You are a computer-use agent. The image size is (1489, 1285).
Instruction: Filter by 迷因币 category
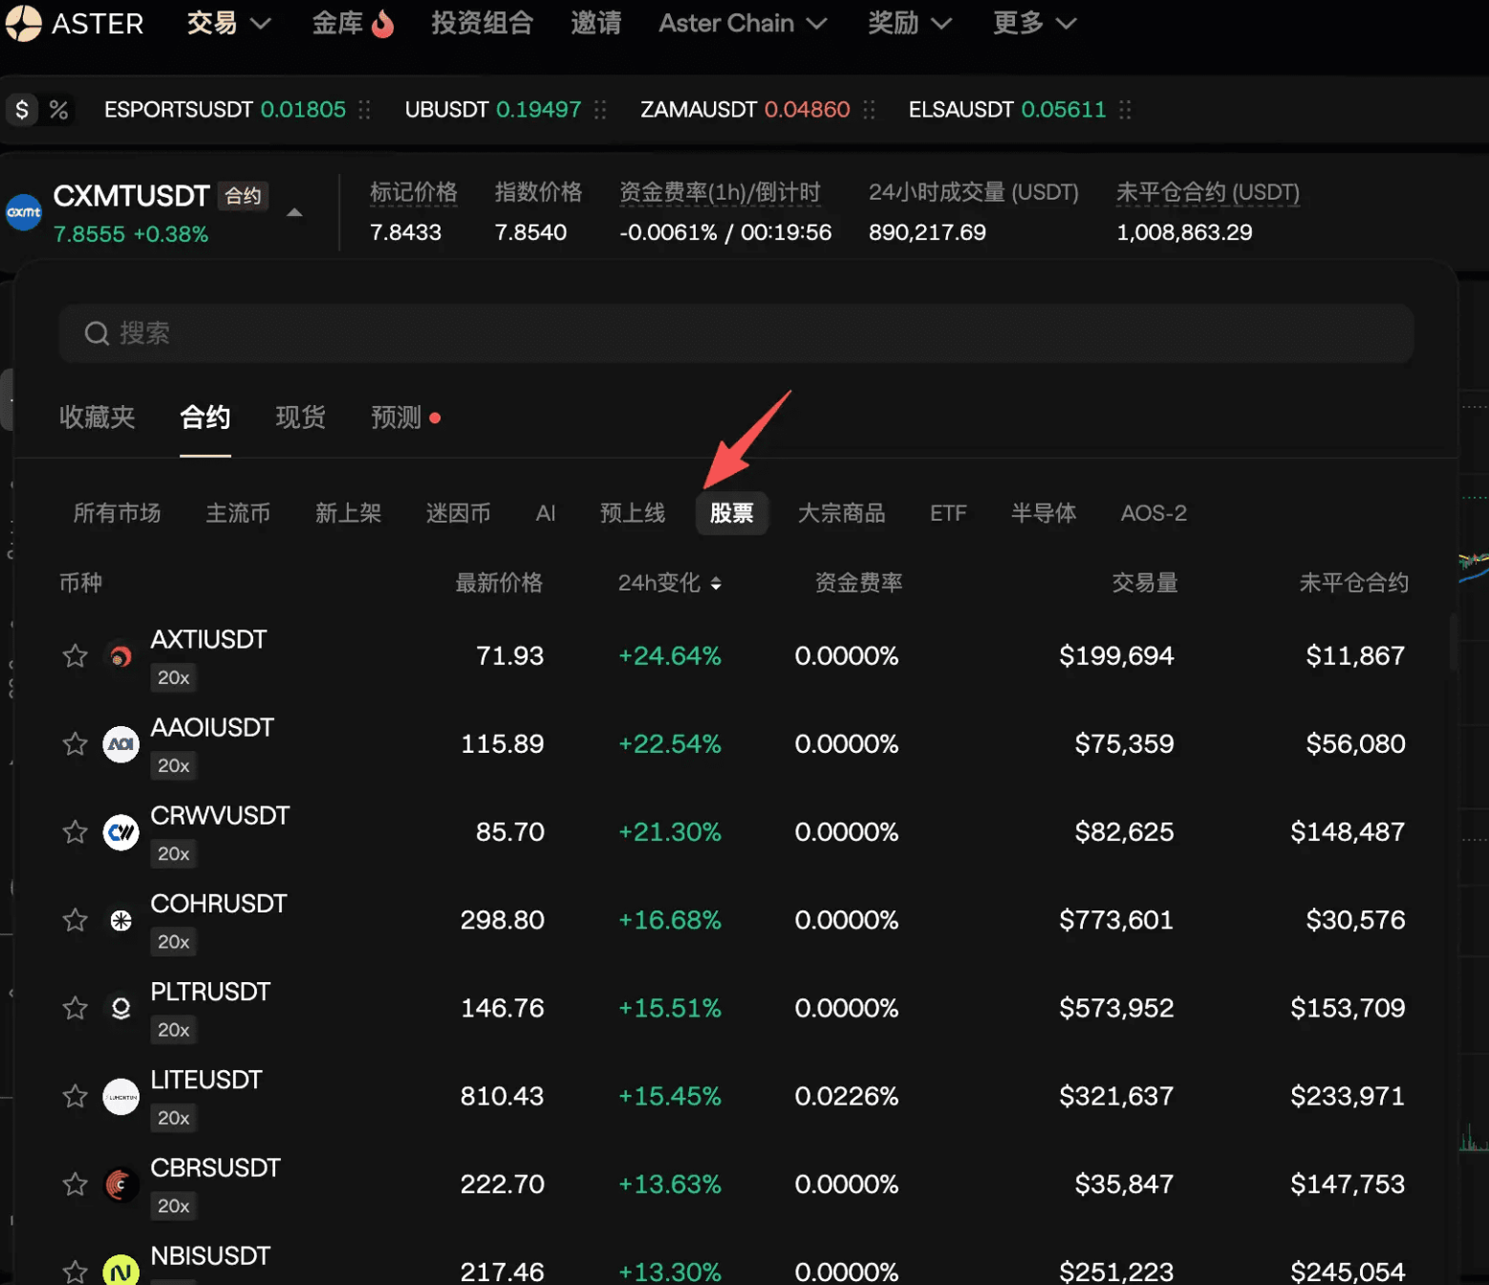coord(458,513)
